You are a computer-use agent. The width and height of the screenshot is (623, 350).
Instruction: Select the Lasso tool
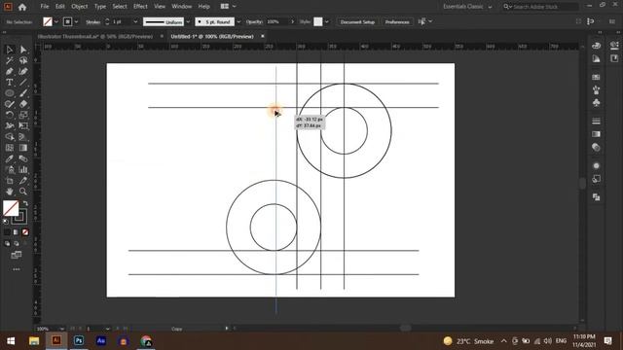pos(23,60)
